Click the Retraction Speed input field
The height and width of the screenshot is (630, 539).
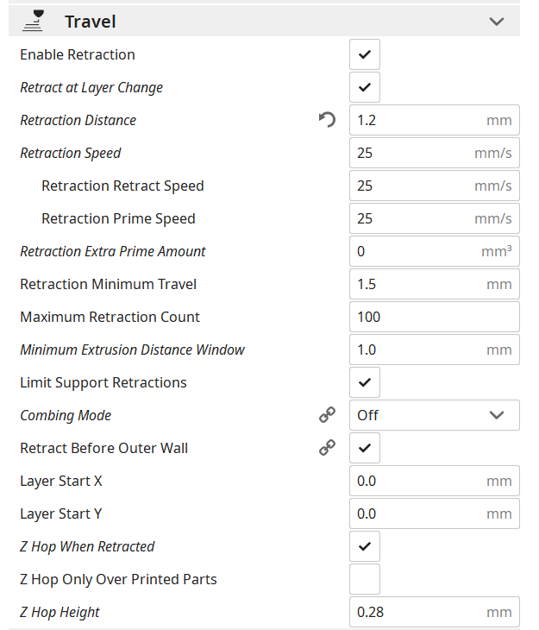click(434, 153)
